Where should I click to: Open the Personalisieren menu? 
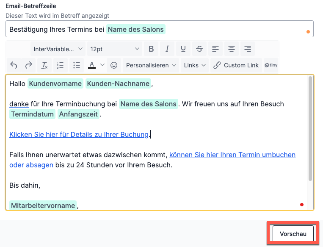pyautogui.click(x=151, y=65)
